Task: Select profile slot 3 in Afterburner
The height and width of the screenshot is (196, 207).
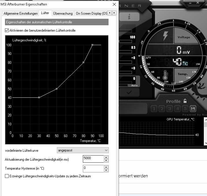Action: point(170,109)
